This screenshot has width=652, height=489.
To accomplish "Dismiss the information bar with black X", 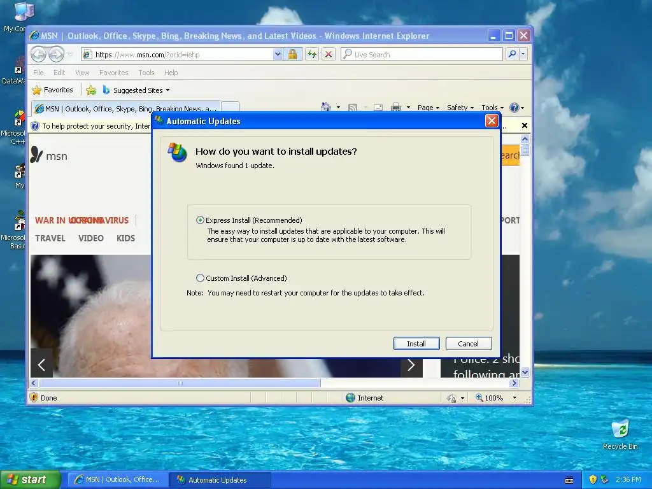I will pyautogui.click(x=525, y=125).
